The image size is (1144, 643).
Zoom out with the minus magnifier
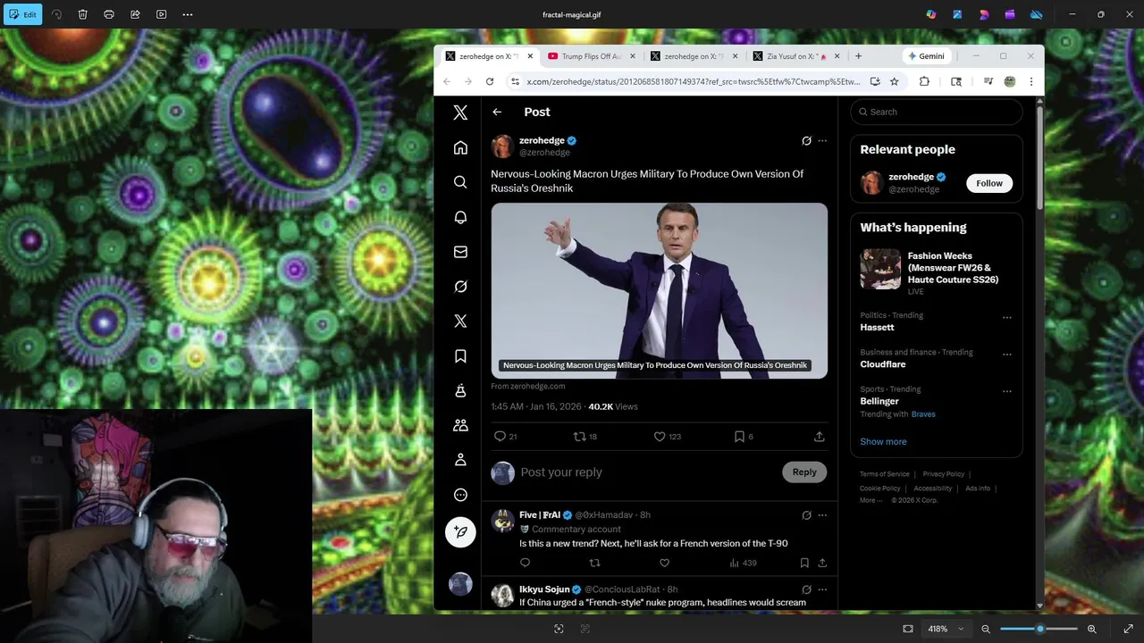pyautogui.click(x=986, y=629)
